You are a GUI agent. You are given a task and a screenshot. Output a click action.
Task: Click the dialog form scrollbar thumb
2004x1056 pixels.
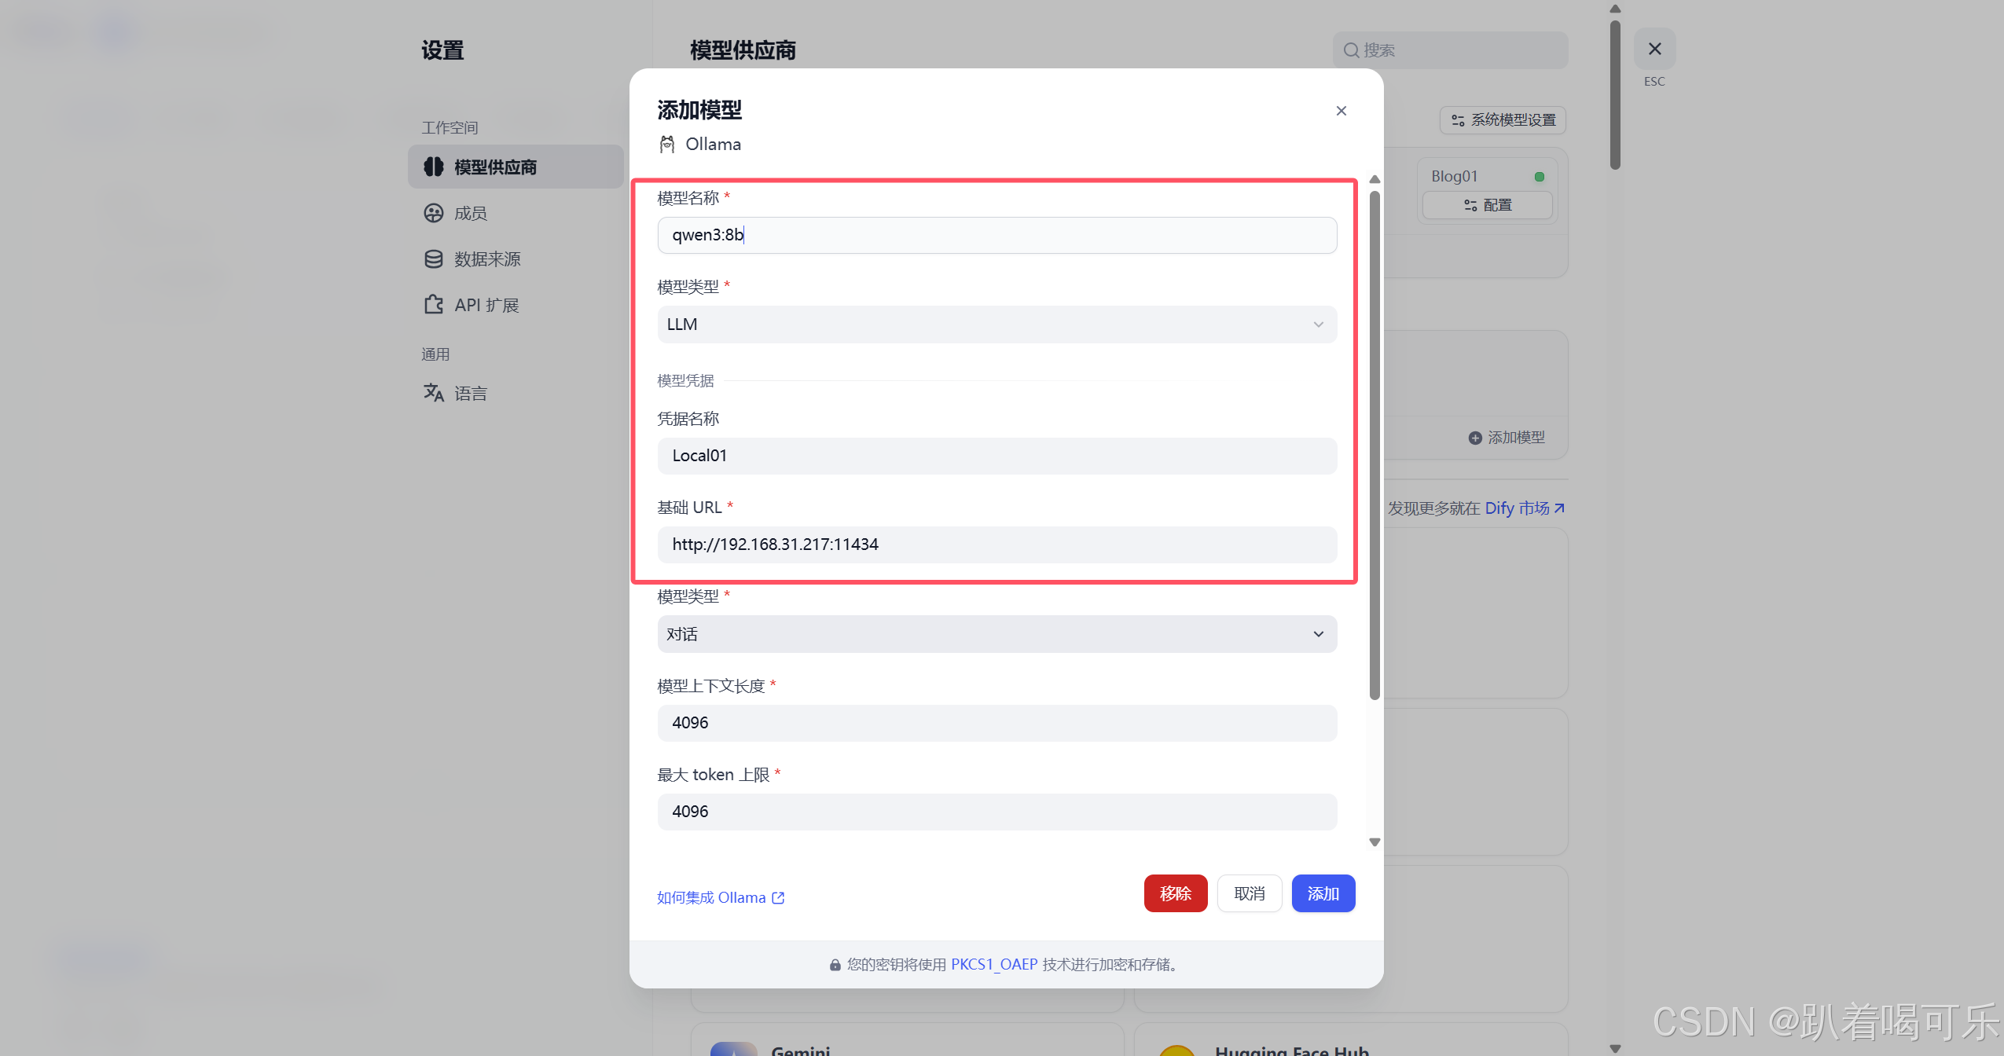1374,444
